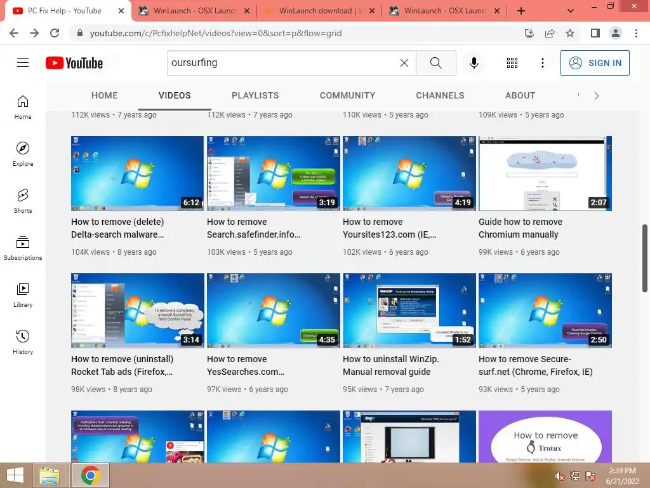Image resolution: width=650 pixels, height=488 pixels.
Task: View site info via the padlock icon
Action: [x=80, y=33]
